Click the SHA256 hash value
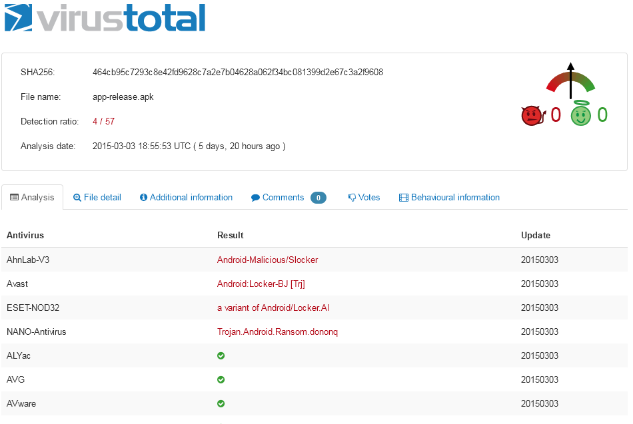The width and height of the screenshot is (633, 424). click(238, 72)
